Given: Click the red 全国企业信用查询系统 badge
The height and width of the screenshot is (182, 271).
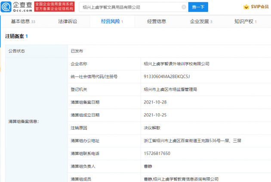Looking at the screenshot, I should 54,6.
